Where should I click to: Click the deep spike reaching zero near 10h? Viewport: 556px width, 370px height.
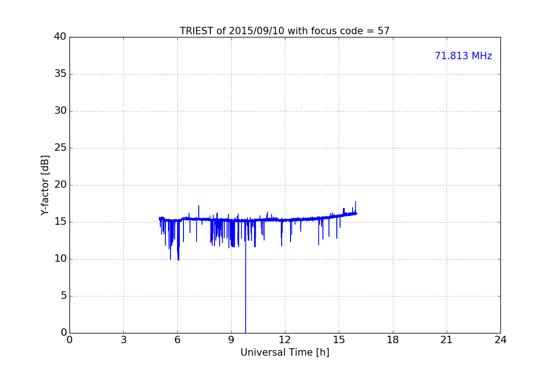(246, 277)
